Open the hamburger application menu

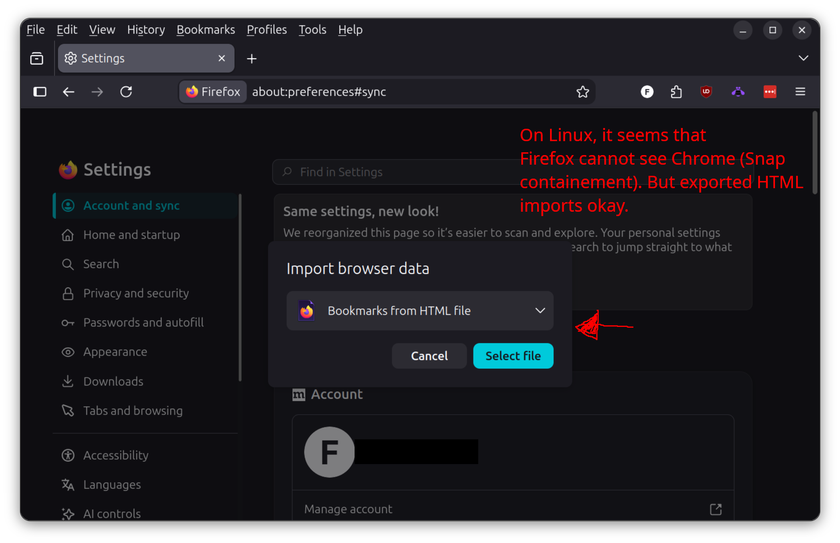(800, 92)
